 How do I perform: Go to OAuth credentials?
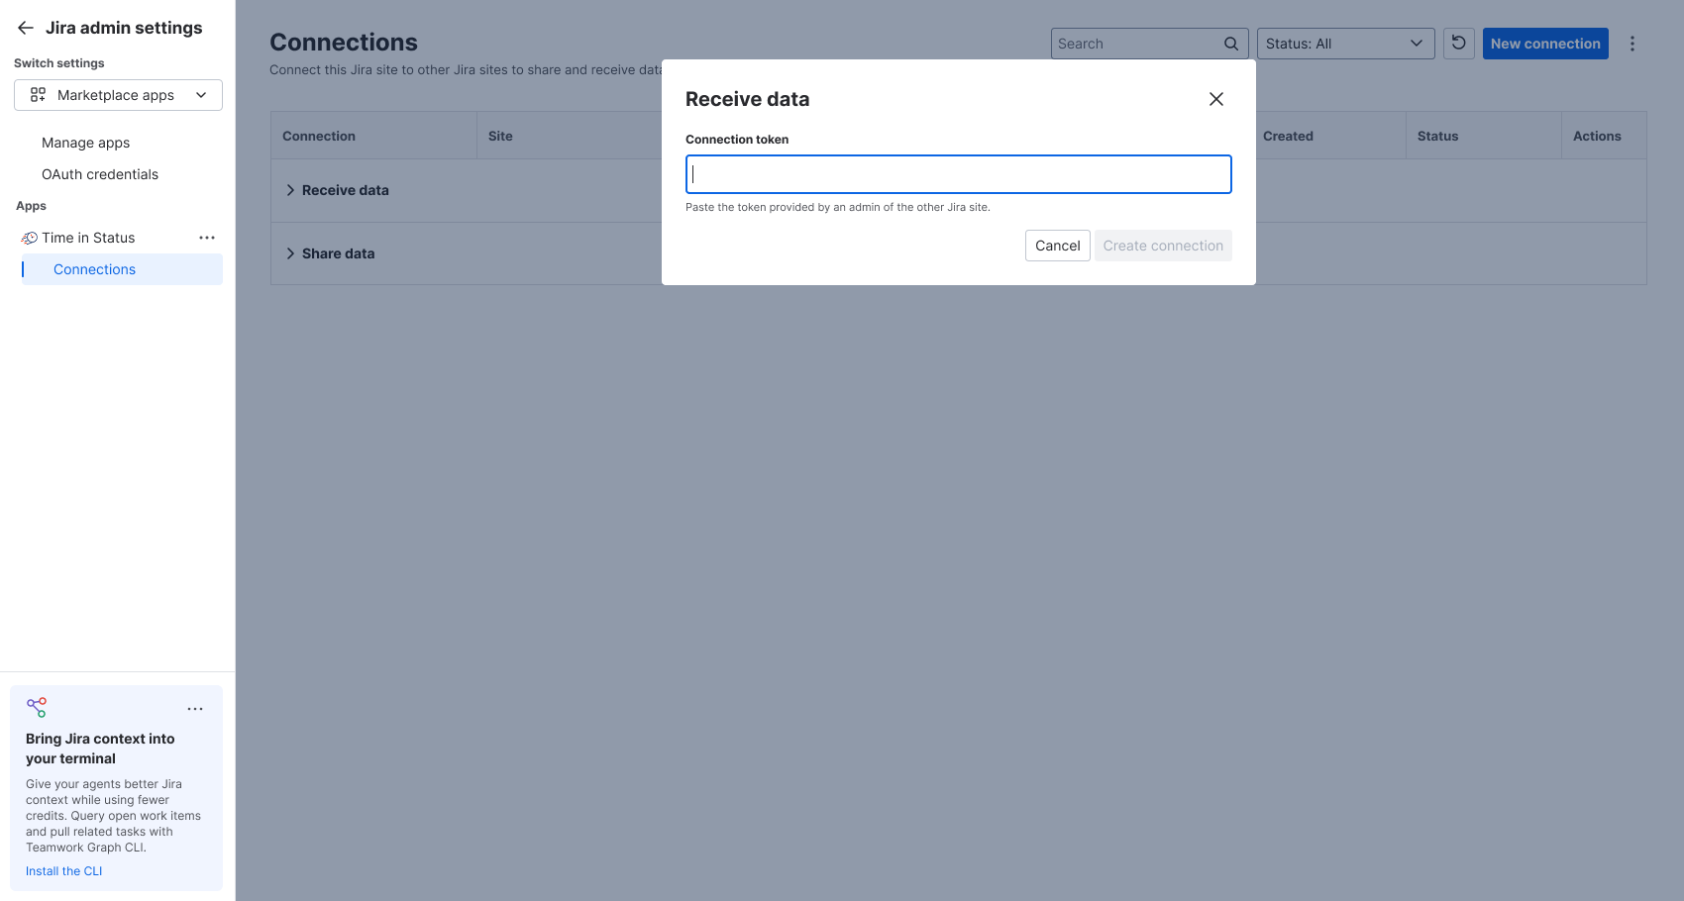point(100,174)
